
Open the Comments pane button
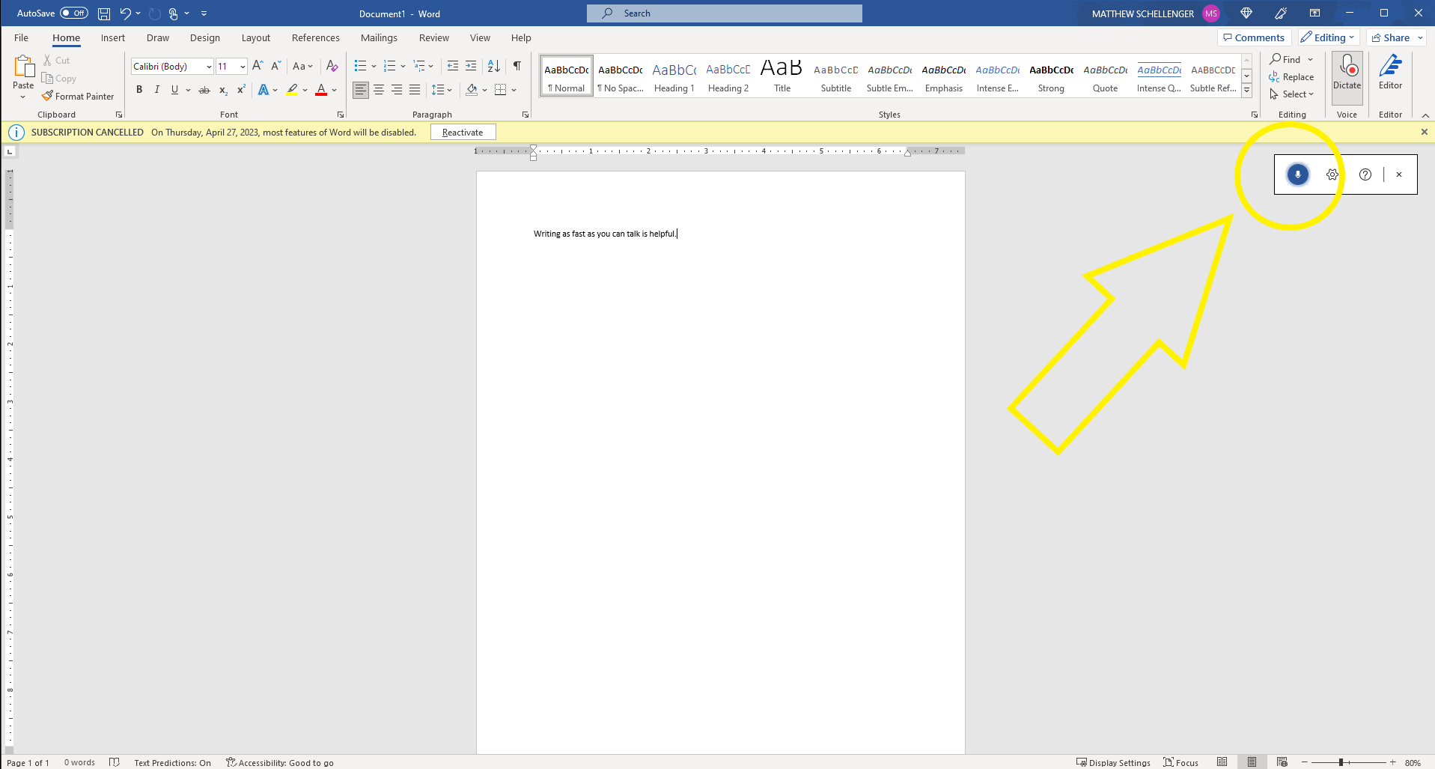click(x=1254, y=37)
